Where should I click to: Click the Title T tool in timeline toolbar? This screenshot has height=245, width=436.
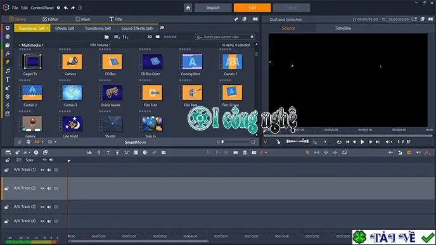(x=108, y=153)
